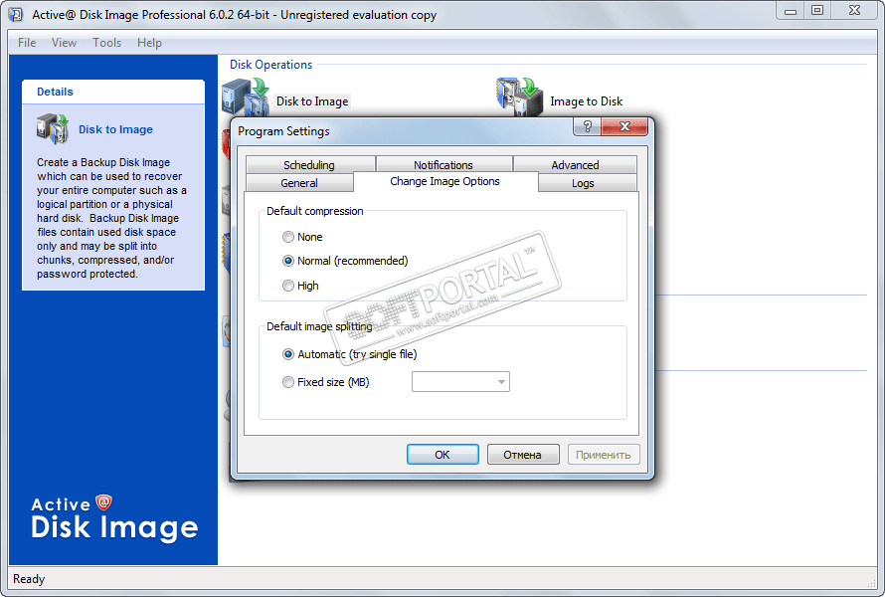The image size is (885, 597).
Task: Close the main Active@ Disk Image window
Action: click(854, 11)
